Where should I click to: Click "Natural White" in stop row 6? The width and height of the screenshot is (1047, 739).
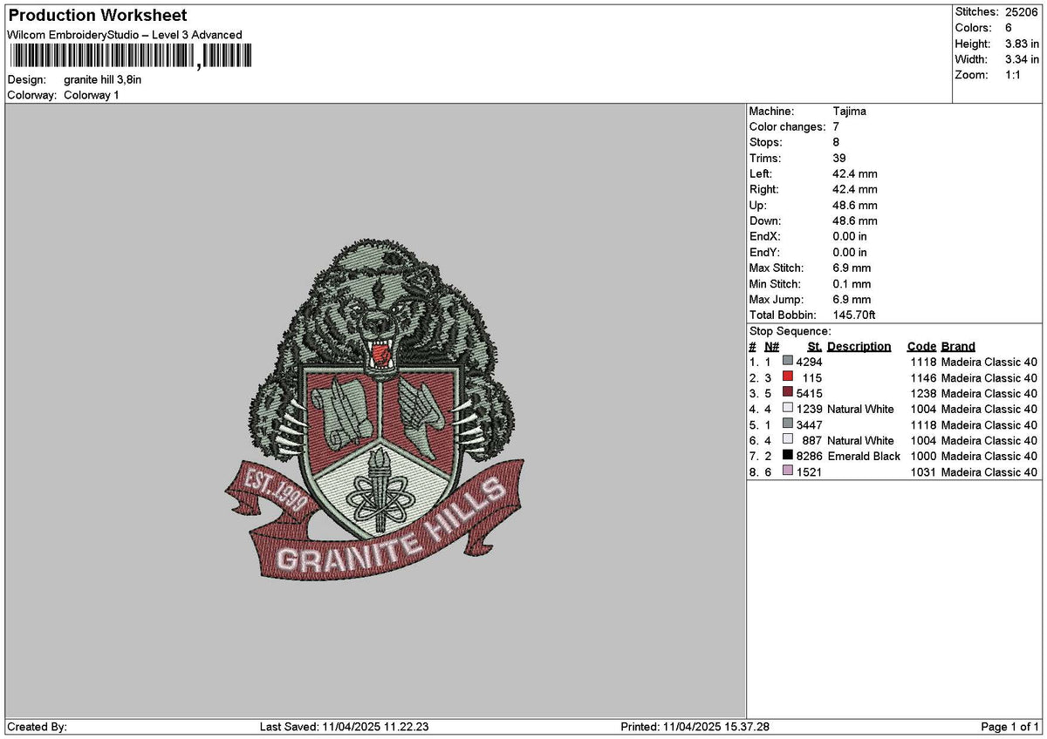pos(860,441)
